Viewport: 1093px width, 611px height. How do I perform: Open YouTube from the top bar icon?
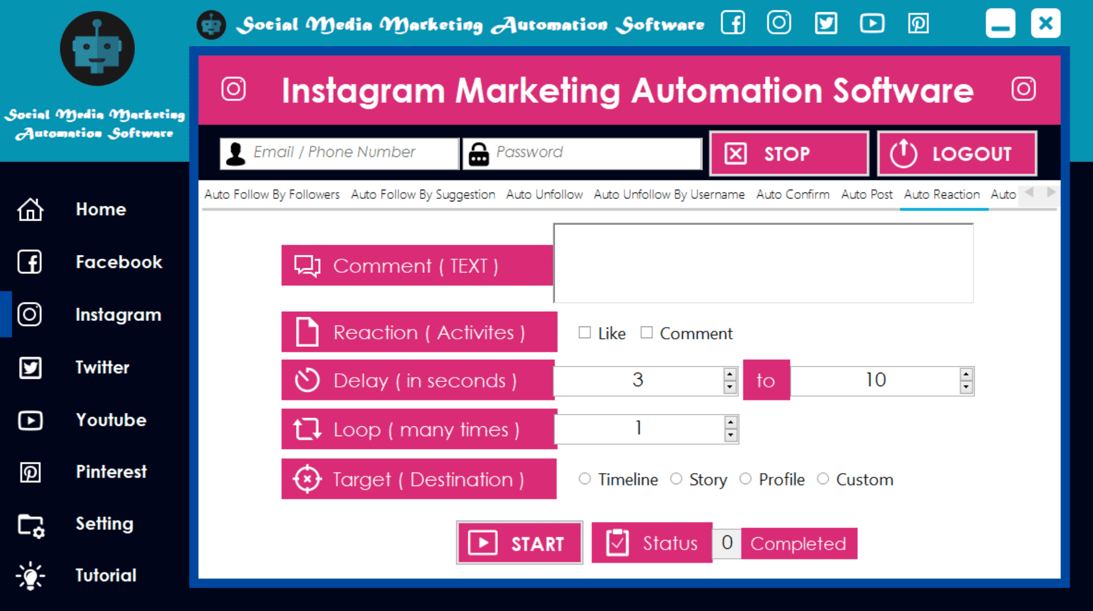pos(872,23)
